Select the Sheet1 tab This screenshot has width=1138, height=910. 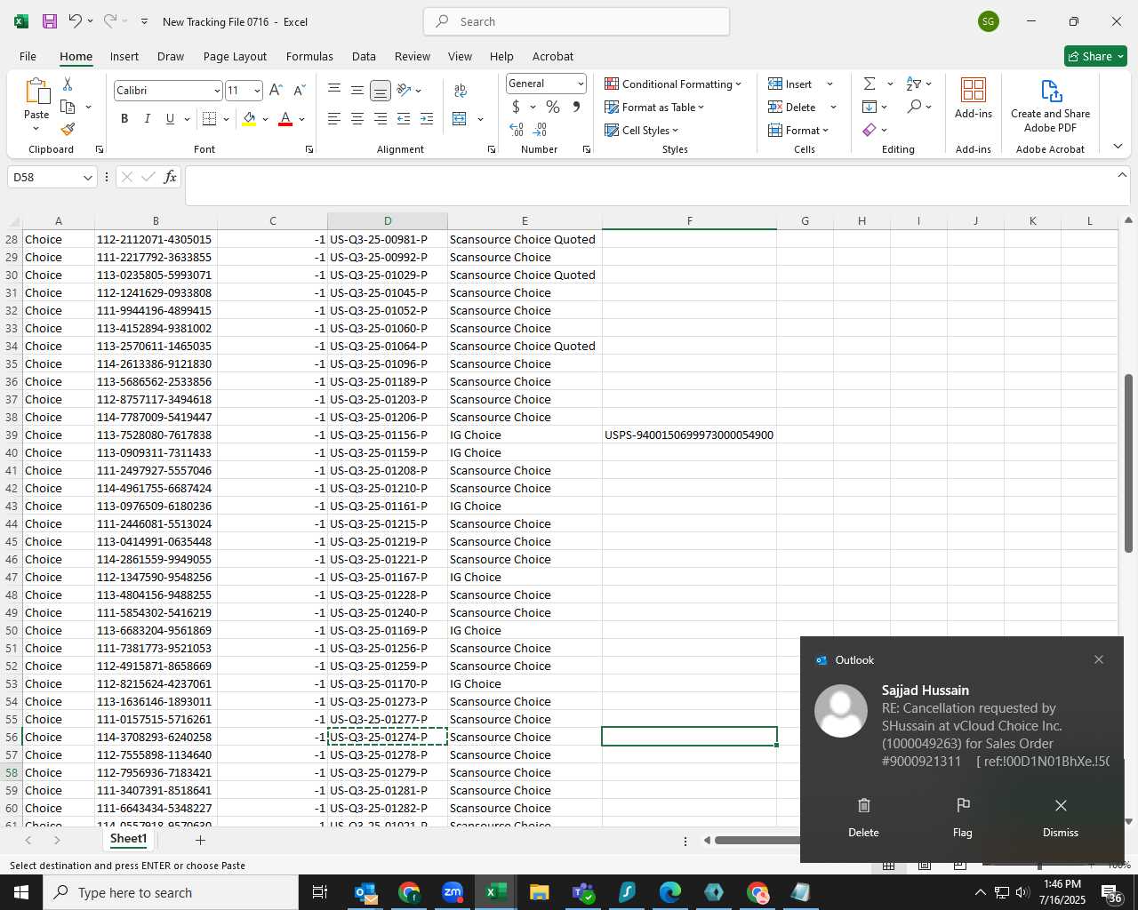128,839
